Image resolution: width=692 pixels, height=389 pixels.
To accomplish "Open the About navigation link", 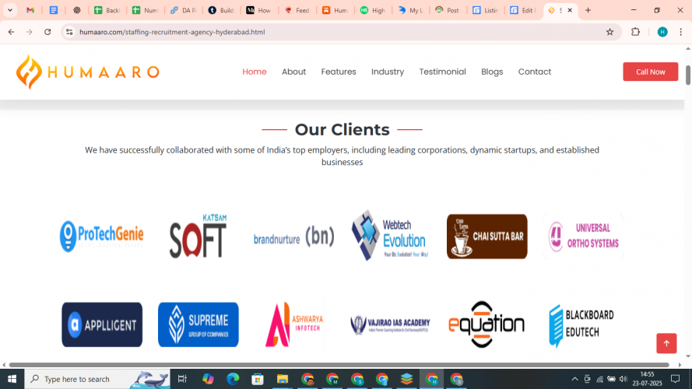I will point(294,72).
